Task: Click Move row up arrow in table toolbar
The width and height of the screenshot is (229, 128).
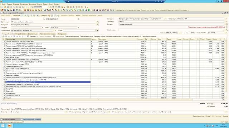Action: click(x=17, y=36)
